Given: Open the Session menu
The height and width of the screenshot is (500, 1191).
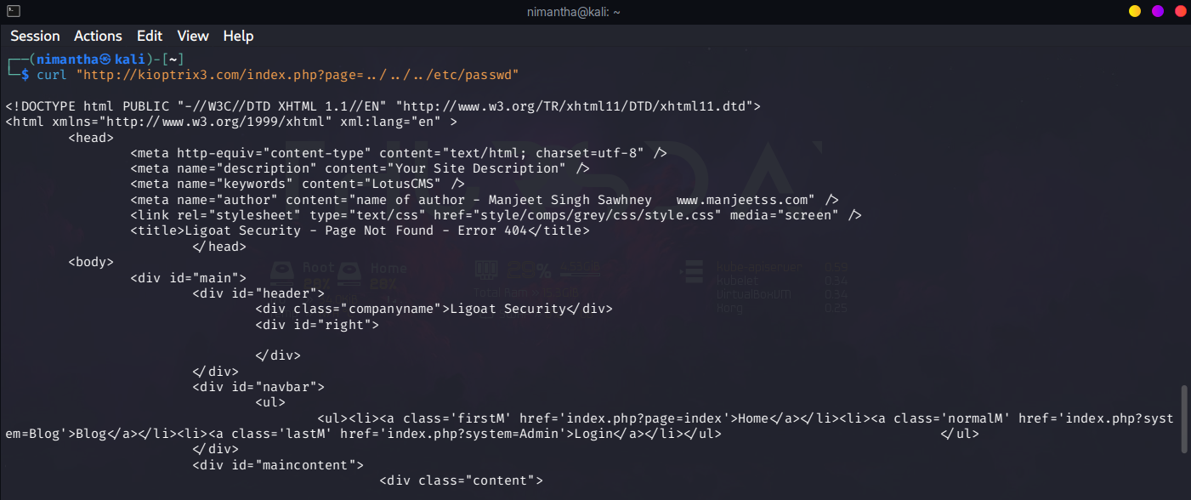Looking at the screenshot, I should pyautogui.click(x=35, y=36).
